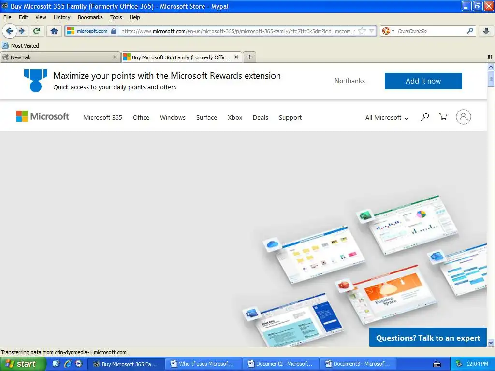
Task: Open the Windows nav link
Action: tap(173, 118)
